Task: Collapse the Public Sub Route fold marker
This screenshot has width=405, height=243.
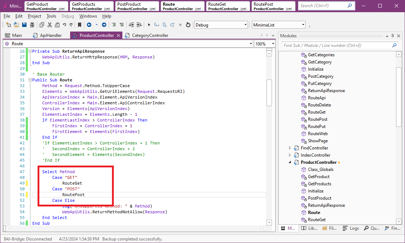Action: point(30,80)
